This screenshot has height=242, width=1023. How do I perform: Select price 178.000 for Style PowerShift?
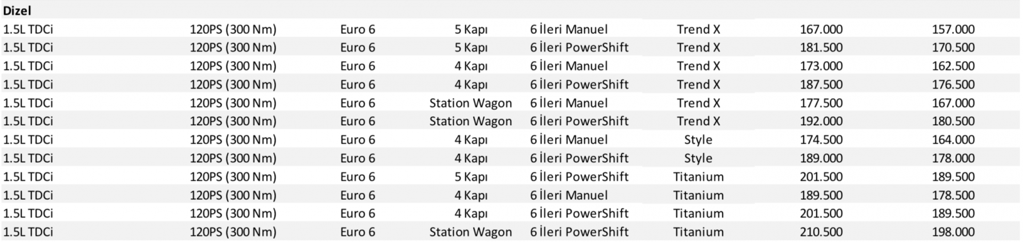tap(953, 158)
